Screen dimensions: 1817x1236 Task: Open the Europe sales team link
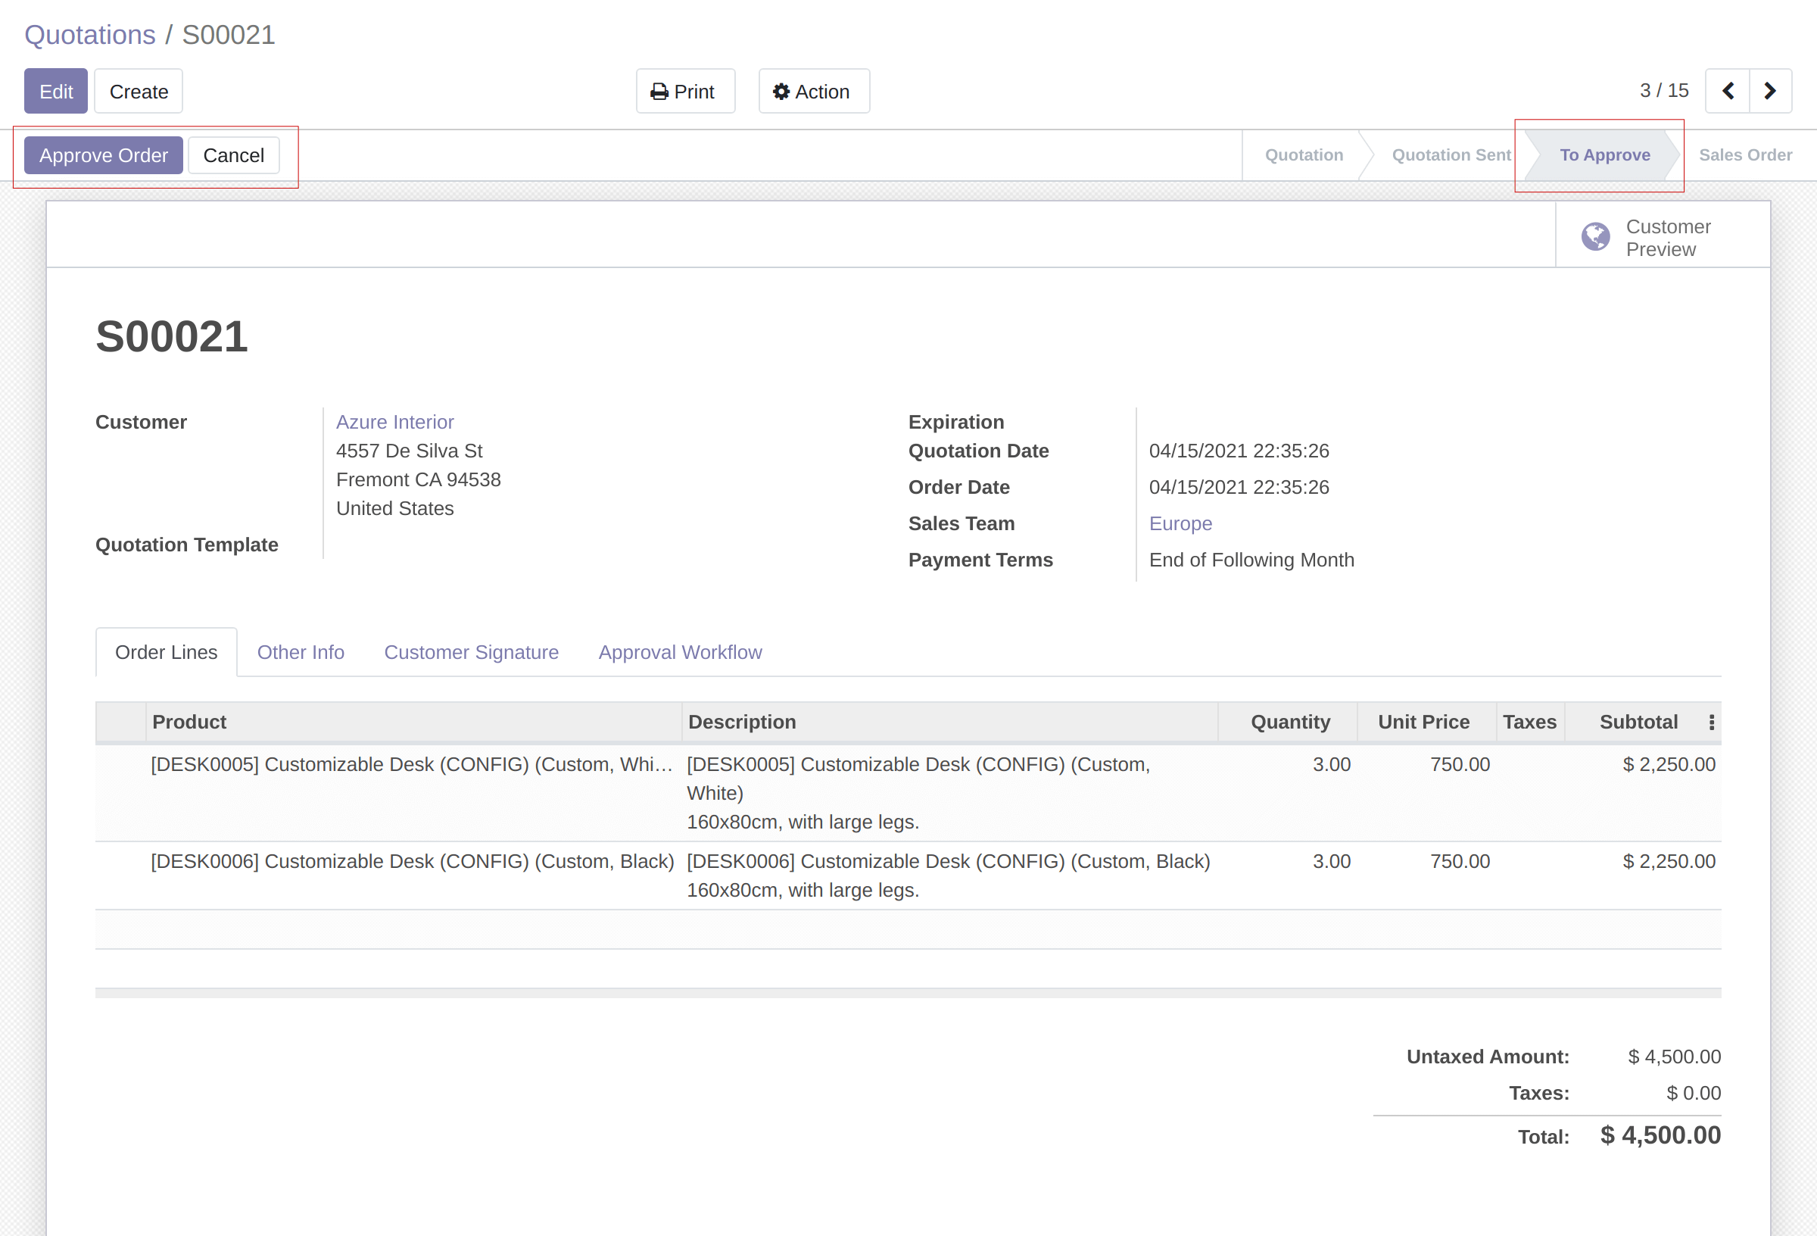pyautogui.click(x=1180, y=524)
